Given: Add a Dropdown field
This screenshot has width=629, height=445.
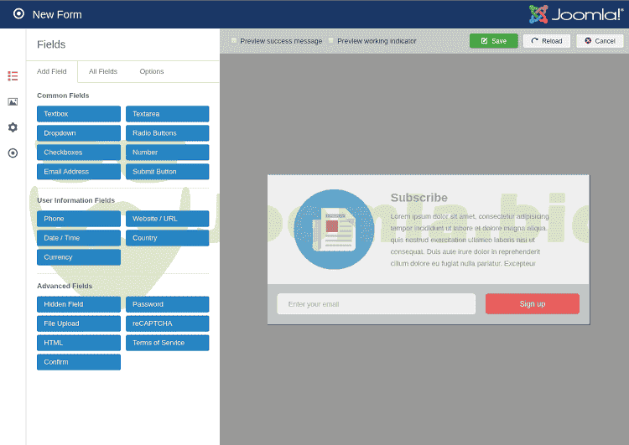Looking at the screenshot, I should click(79, 133).
